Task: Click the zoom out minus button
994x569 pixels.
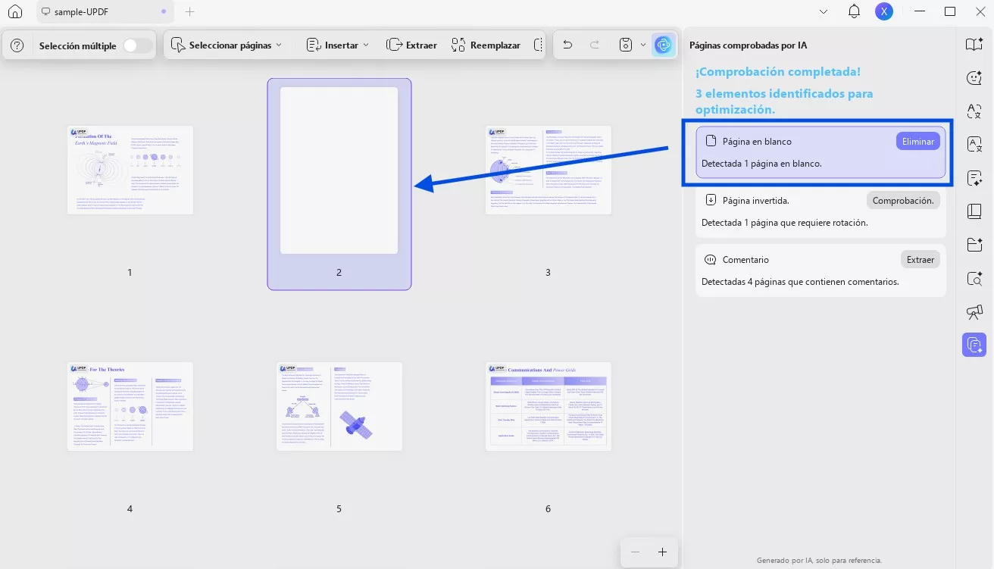Action: coord(635,552)
